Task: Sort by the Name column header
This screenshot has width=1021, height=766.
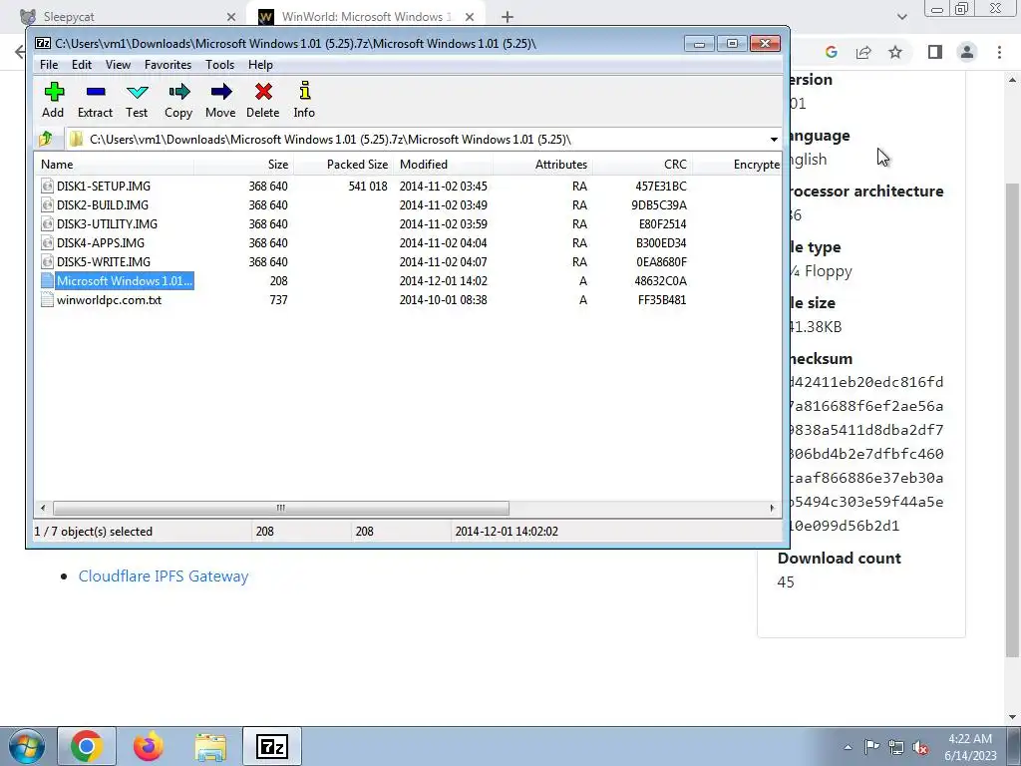Action: [x=115, y=165]
